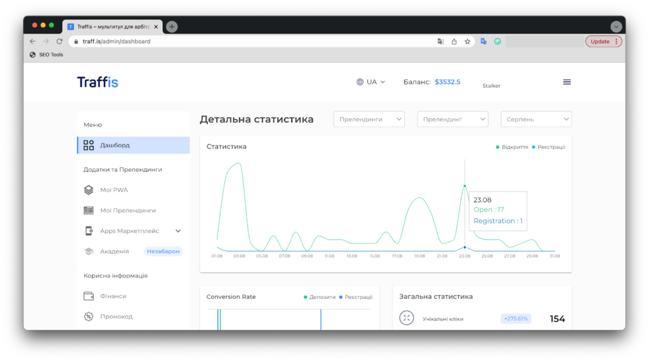
Task: Click the Traffis logo
Action: [98, 82]
